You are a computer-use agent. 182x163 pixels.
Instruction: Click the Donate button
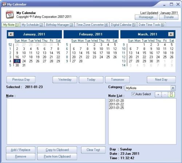(169, 17)
